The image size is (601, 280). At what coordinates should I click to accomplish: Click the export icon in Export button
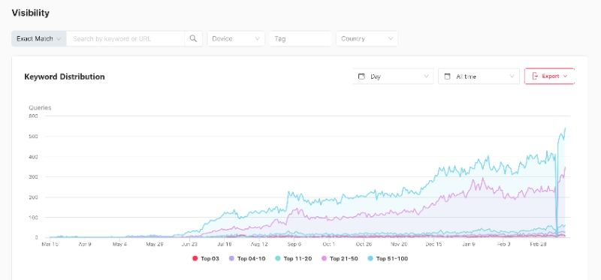(x=536, y=77)
